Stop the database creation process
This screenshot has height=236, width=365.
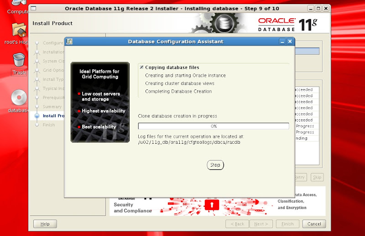click(x=215, y=165)
